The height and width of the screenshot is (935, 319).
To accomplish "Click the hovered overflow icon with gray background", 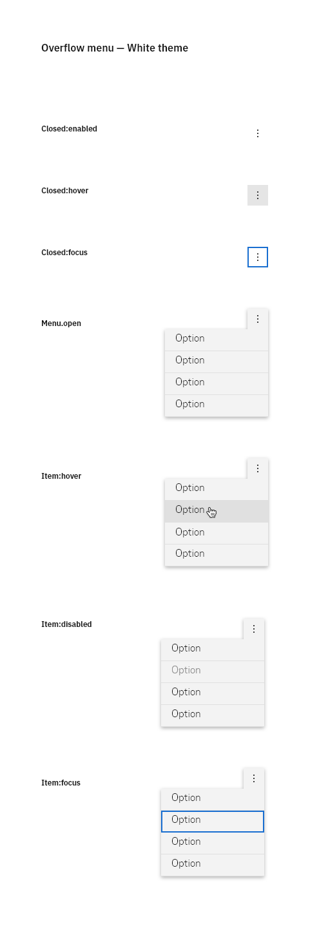I will [258, 195].
